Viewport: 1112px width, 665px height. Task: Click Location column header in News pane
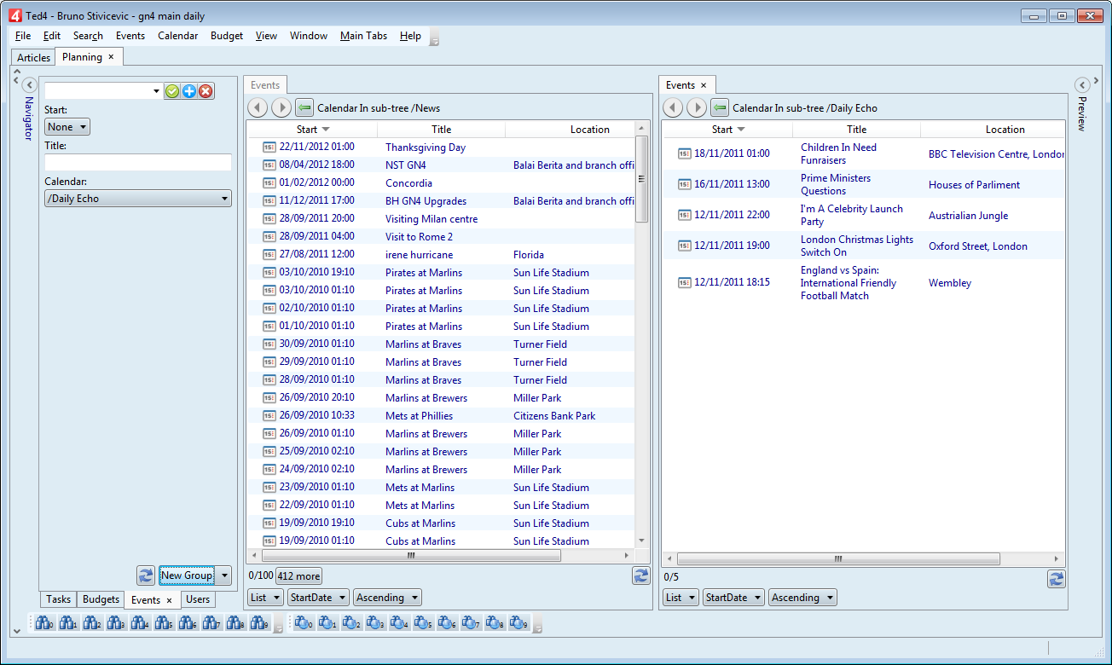click(570, 130)
